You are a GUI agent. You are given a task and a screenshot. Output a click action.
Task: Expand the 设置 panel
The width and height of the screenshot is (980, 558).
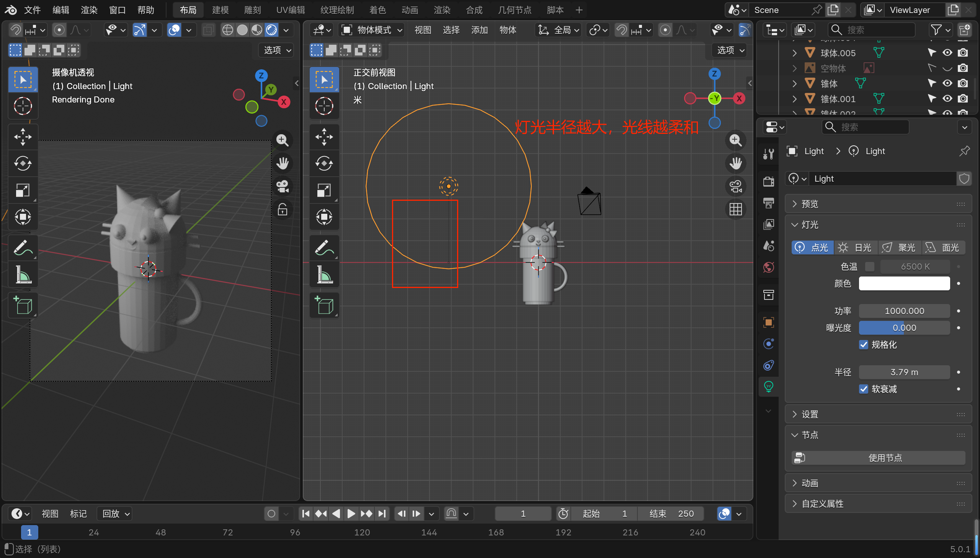pyautogui.click(x=809, y=414)
